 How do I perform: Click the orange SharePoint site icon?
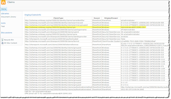point(3,2)
